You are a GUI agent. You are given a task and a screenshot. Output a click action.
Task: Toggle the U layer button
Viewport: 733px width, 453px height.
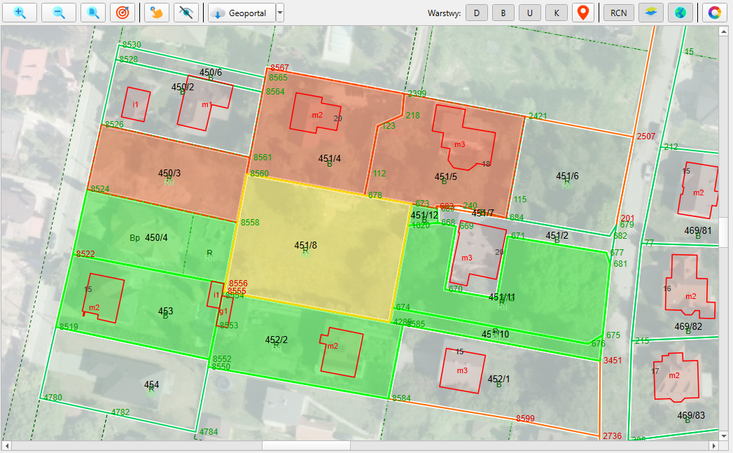pyautogui.click(x=530, y=13)
